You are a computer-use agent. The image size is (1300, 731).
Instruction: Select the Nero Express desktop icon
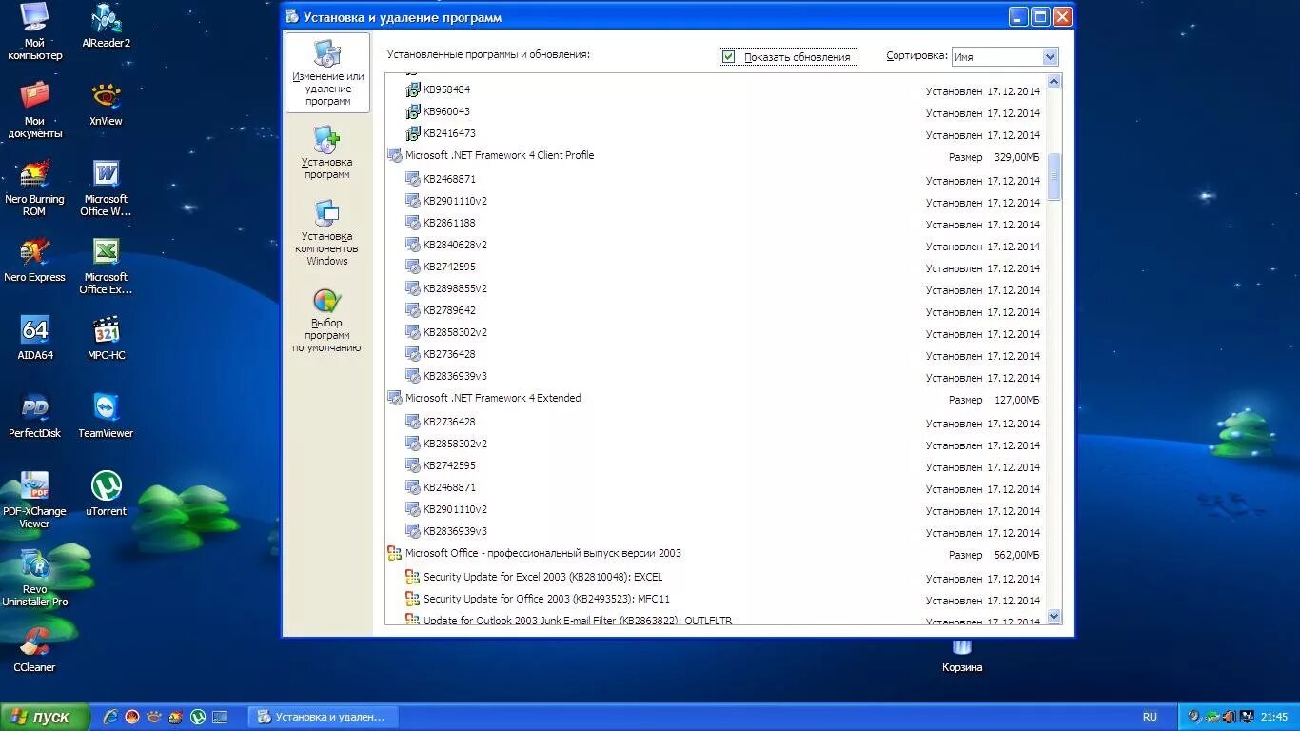point(35,260)
